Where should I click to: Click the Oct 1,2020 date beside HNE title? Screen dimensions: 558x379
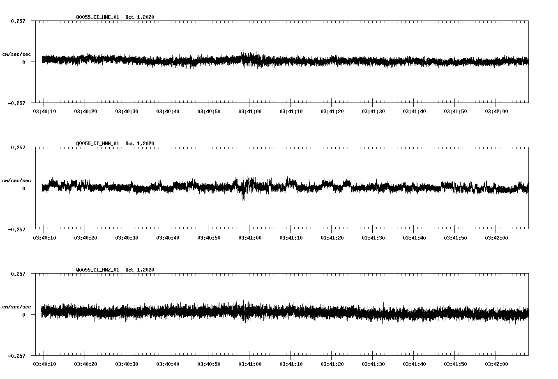click(x=140, y=18)
